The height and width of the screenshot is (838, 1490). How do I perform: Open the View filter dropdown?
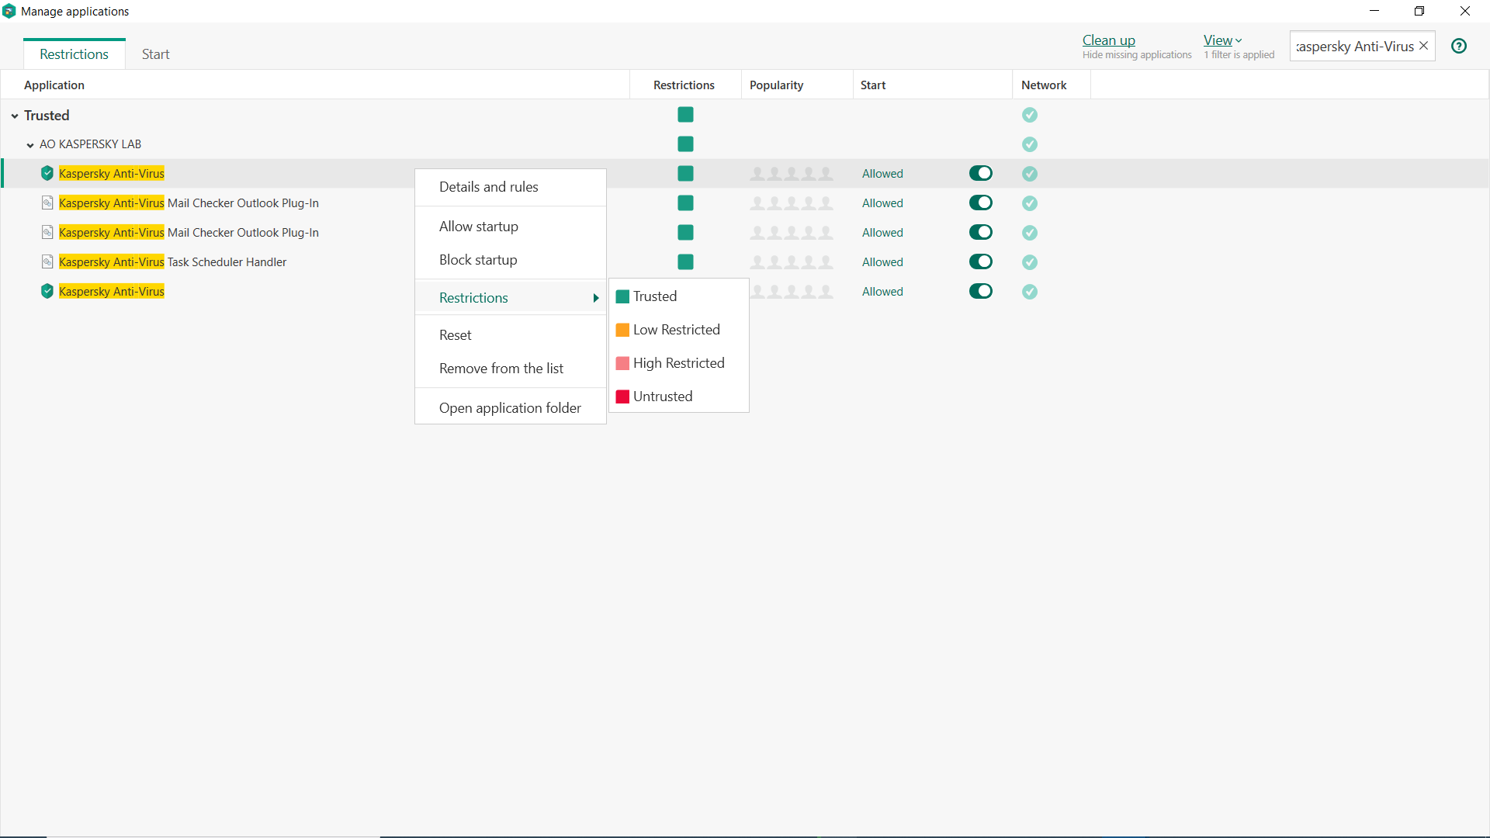1222,40
